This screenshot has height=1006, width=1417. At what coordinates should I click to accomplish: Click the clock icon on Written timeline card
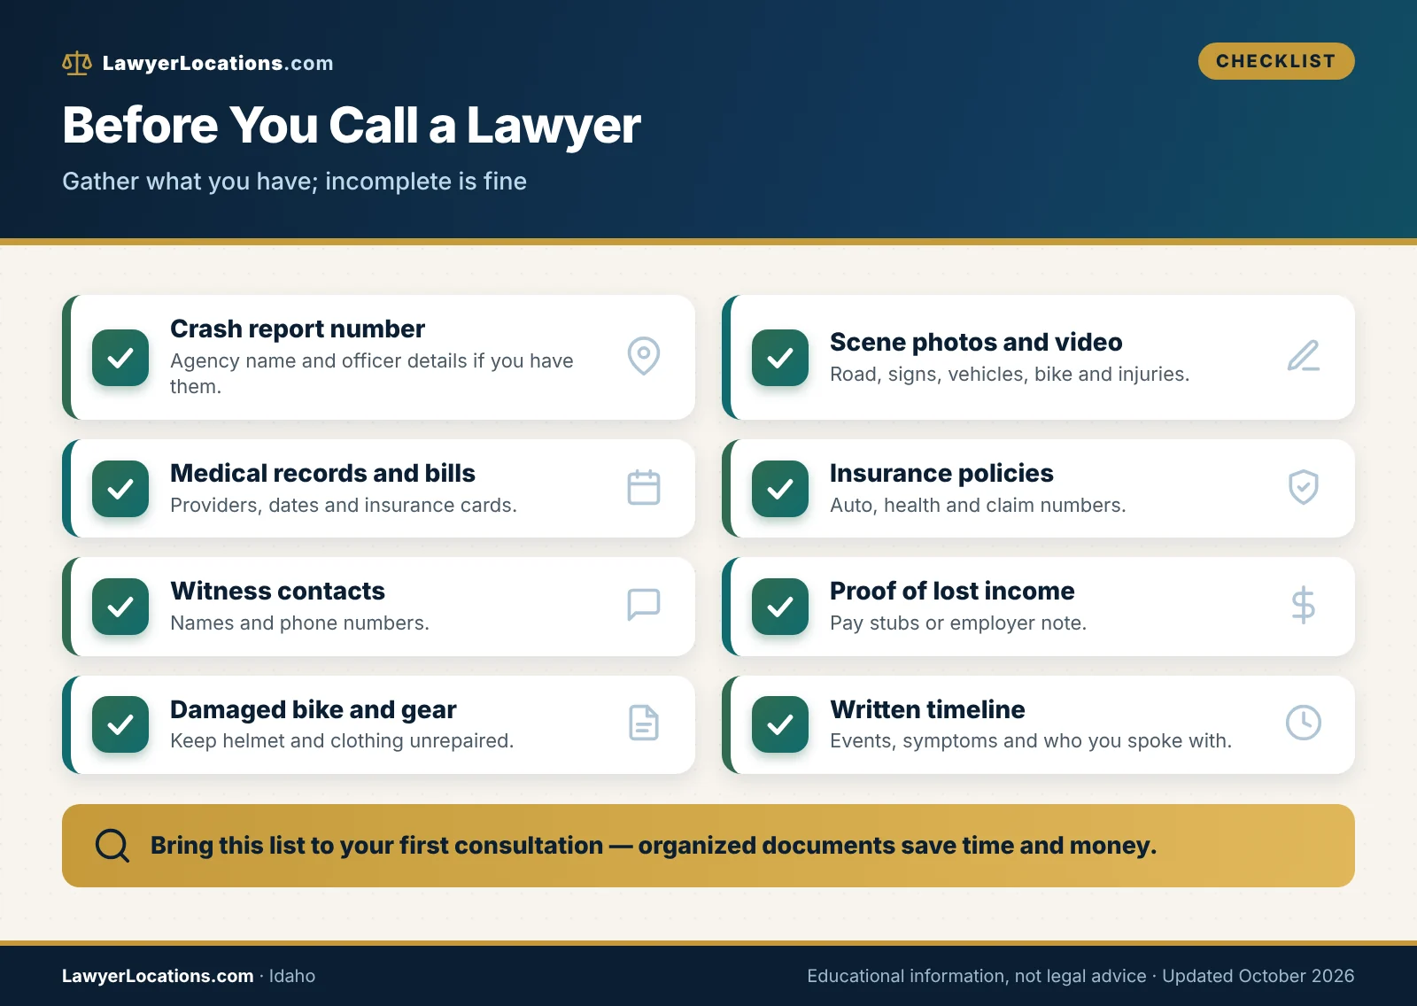(1304, 723)
